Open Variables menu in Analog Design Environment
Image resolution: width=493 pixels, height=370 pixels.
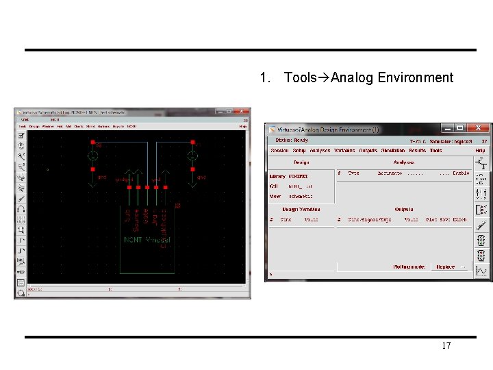pos(344,151)
